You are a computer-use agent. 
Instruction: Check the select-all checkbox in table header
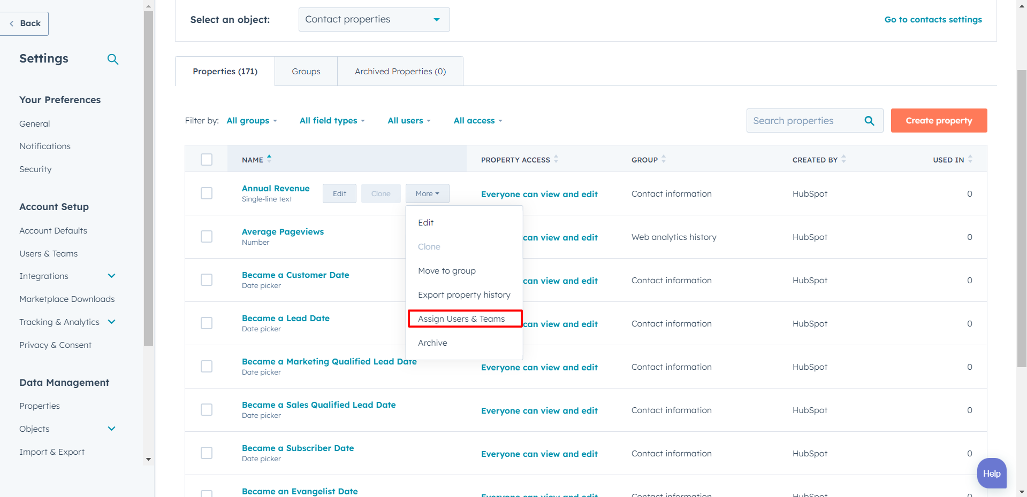click(x=207, y=159)
